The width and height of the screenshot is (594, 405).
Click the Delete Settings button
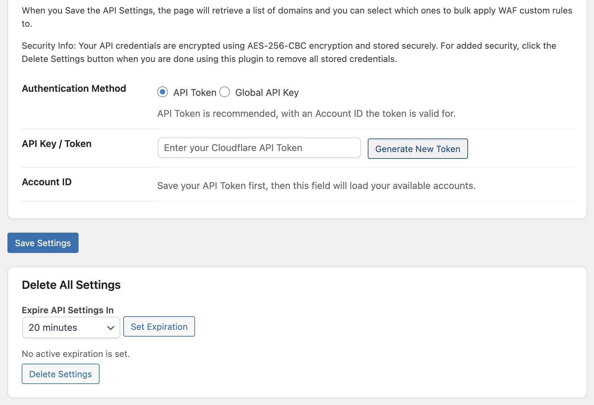point(61,374)
